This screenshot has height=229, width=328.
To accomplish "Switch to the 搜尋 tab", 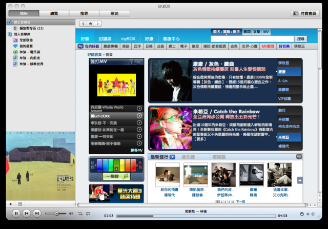I will [84, 13].
